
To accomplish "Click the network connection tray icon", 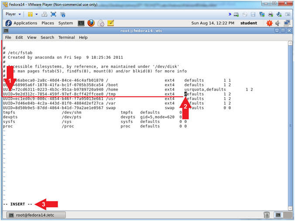I will (x=287, y=23).
